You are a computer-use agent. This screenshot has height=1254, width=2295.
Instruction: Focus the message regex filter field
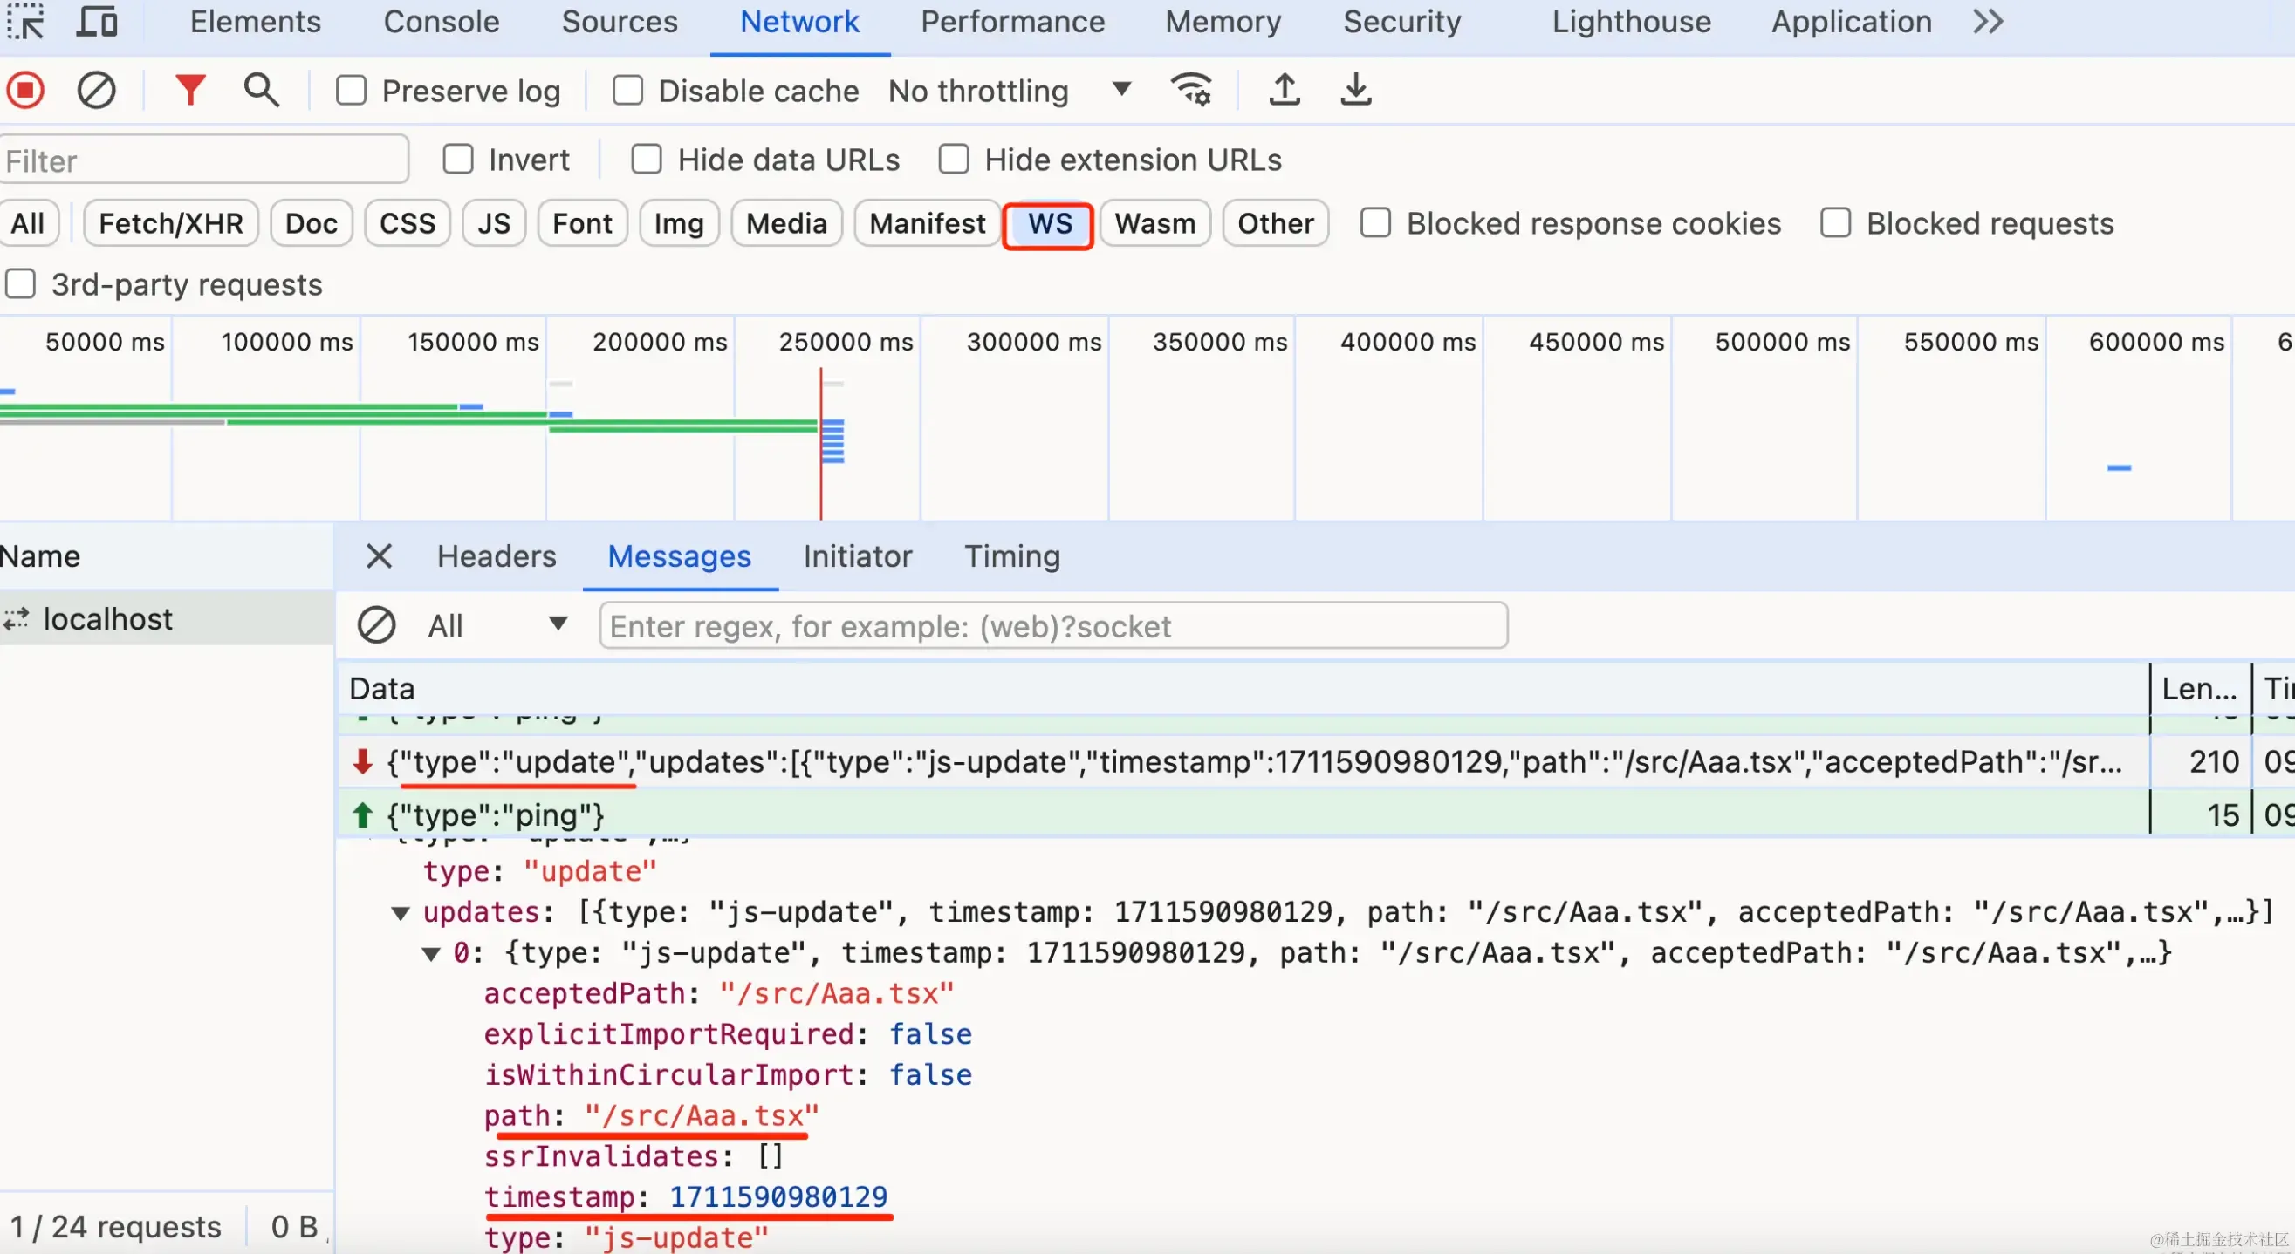point(1053,625)
